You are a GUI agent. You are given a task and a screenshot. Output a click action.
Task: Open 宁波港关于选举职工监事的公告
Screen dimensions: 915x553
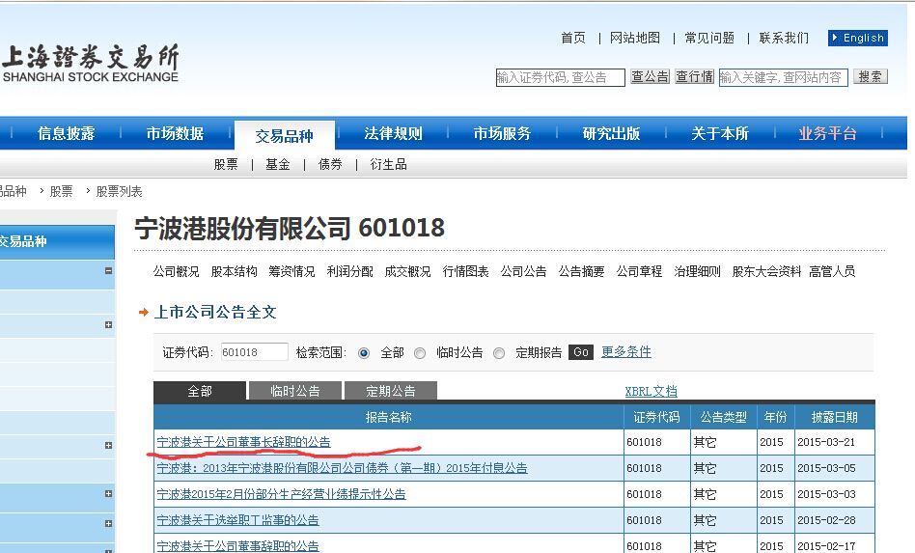[x=237, y=520]
